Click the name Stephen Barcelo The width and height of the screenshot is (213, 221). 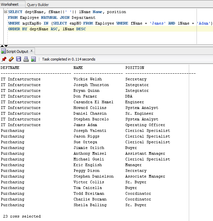[91, 119]
